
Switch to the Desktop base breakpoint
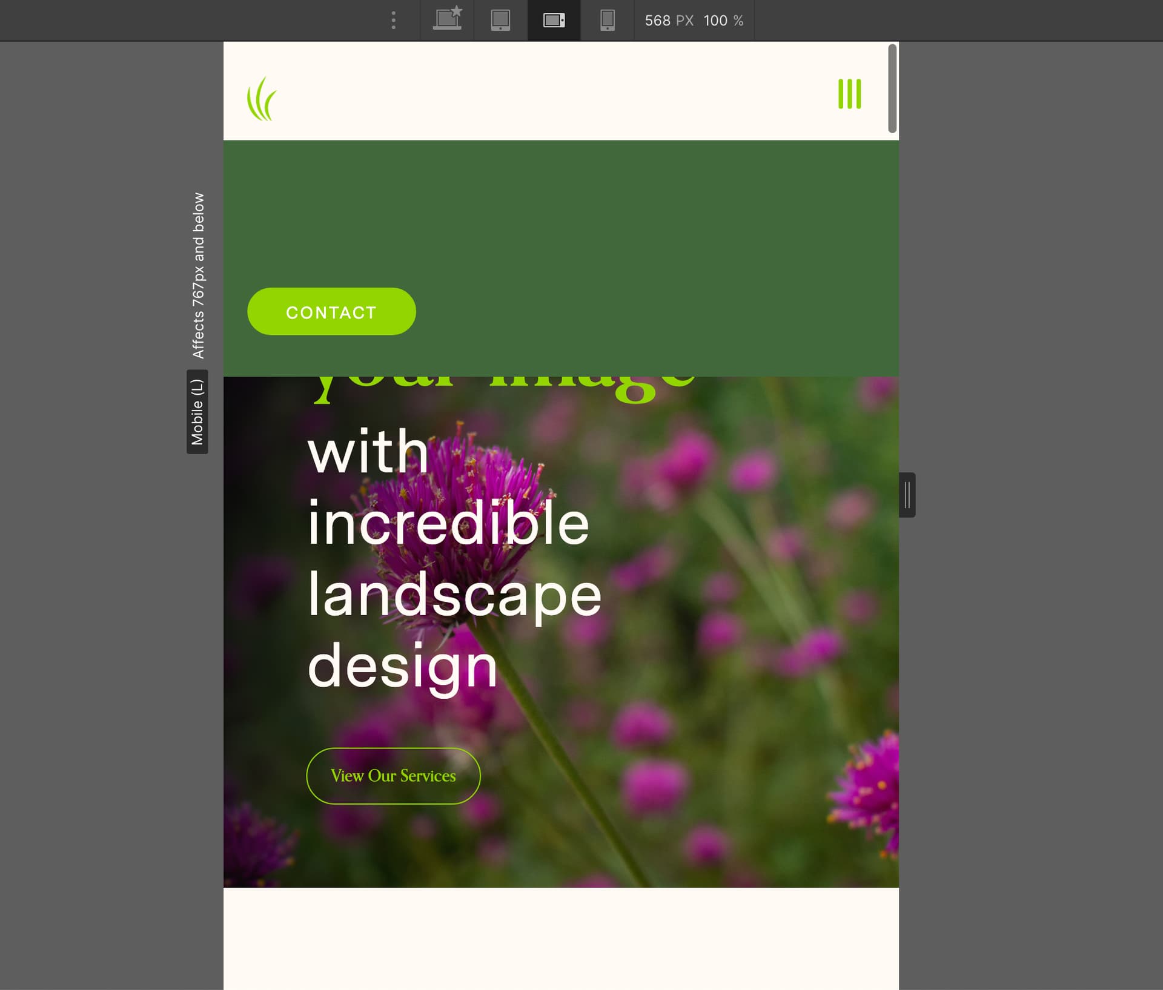pos(447,20)
